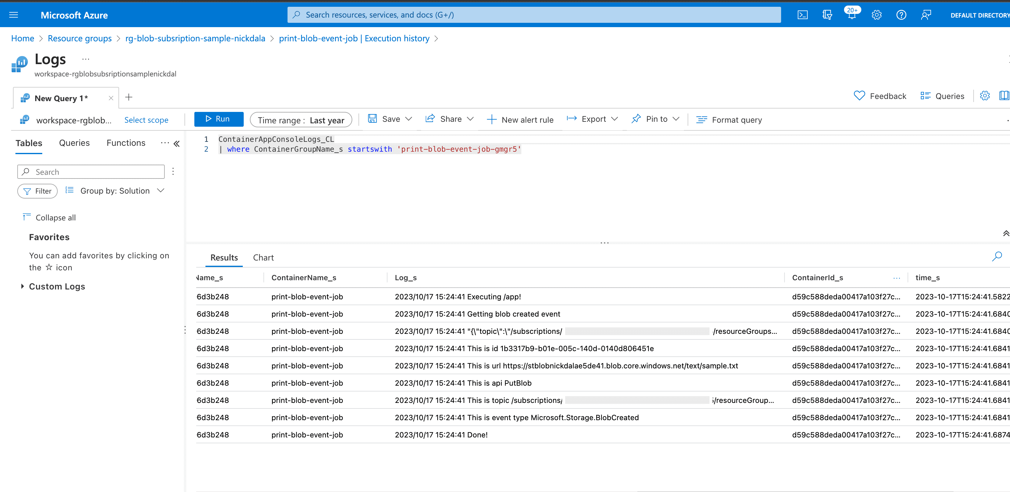Open side pane more tabs ellipsis

tap(165, 143)
